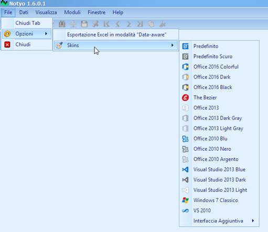Click the first record navigation icon

[x=106, y=24]
